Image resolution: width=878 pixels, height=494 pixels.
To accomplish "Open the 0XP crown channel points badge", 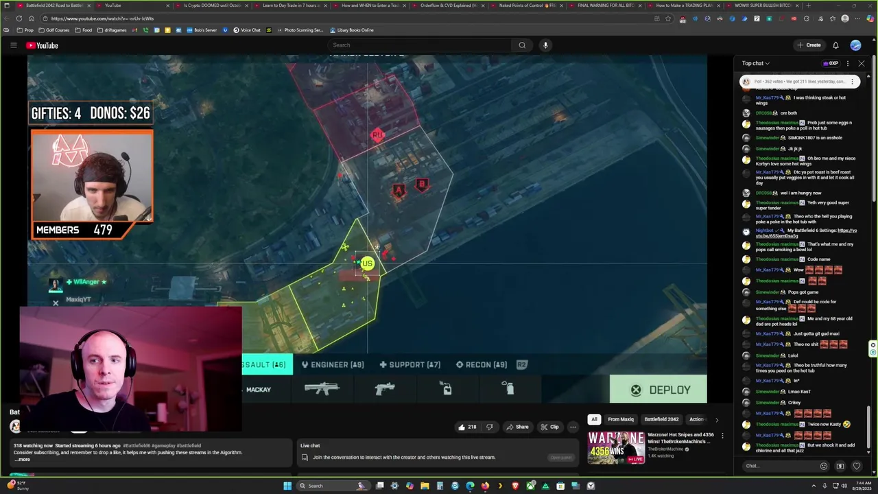I will (831, 63).
